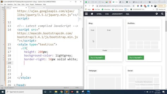Open CSS in the w3schools navbar

tap(107, 14)
